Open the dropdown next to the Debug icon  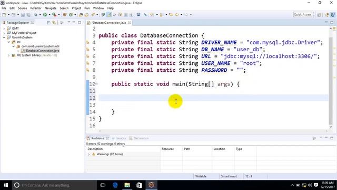click(40, 15)
